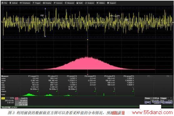Screen dimensions: 174x116
Task: Select the pink F2 math badge
Action: click(x=17, y=98)
